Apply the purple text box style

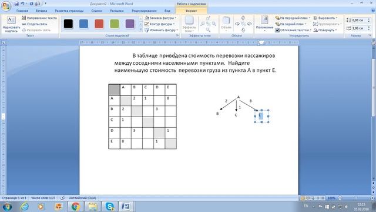click(130, 24)
